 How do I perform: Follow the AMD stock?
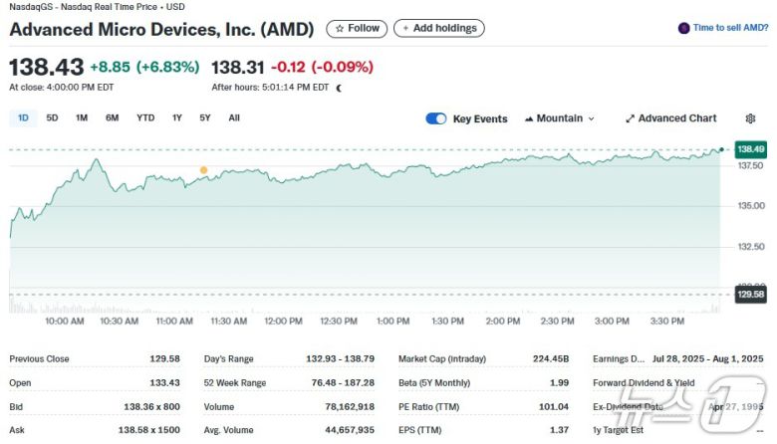(357, 29)
